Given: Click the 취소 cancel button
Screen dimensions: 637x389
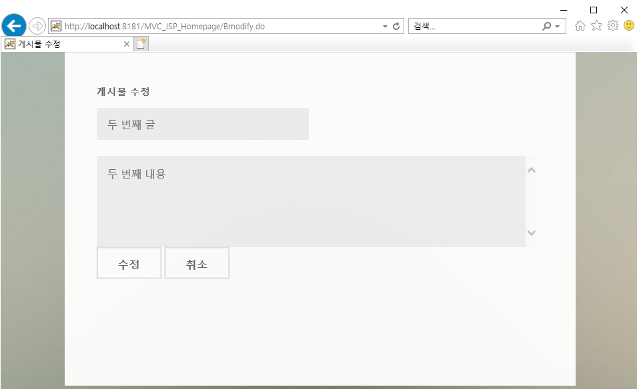Looking at the screenshot, I should (196, 262).
